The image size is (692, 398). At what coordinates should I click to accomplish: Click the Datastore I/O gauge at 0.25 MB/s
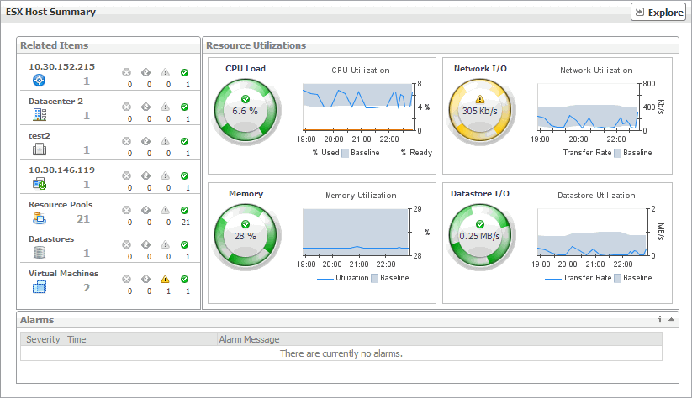[480, 236]
